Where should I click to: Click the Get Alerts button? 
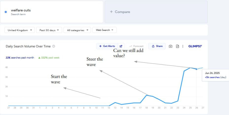tap(107, 46)
